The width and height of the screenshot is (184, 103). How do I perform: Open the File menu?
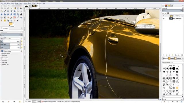[x=2, y=3]
